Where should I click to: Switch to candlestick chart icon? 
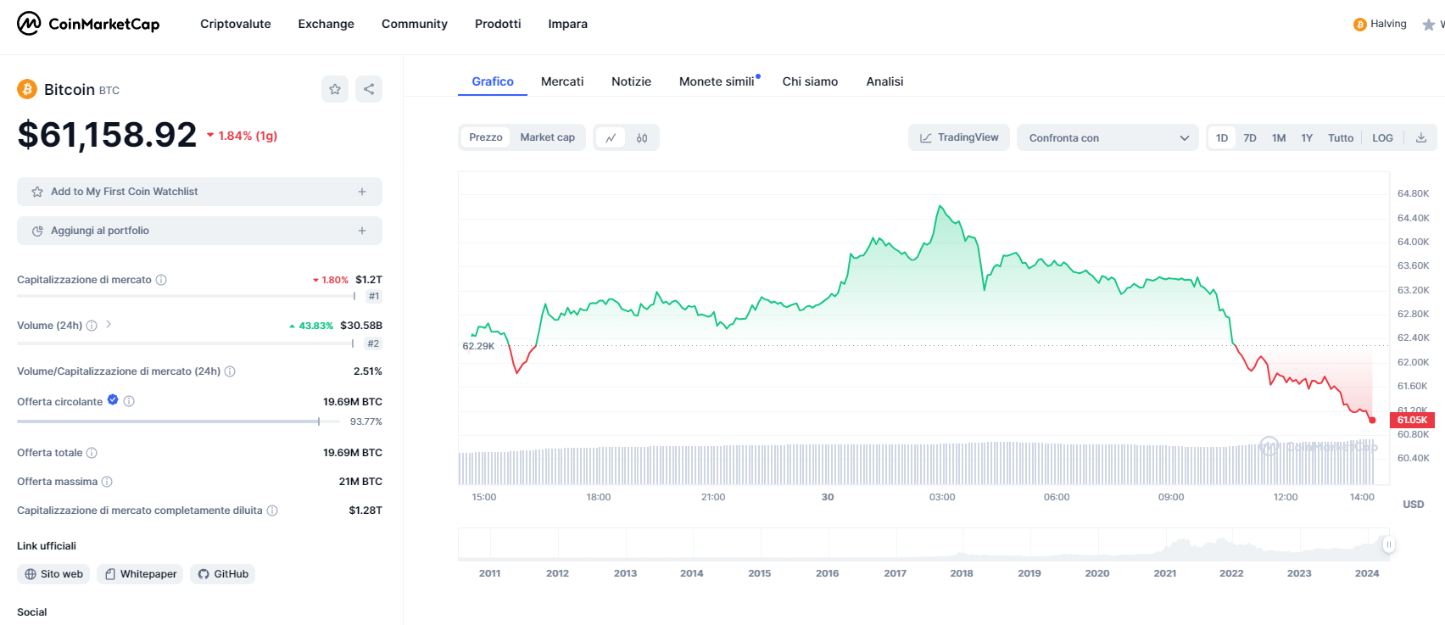[x=642, y=137]
